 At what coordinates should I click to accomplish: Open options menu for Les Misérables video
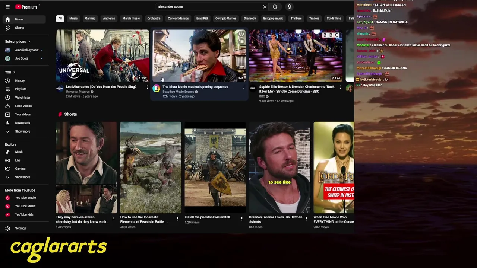pos(147,87)
